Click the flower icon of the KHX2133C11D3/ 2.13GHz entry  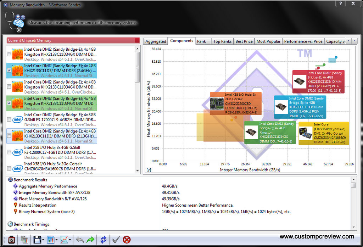pyautogui.click(x=18, y=136)
